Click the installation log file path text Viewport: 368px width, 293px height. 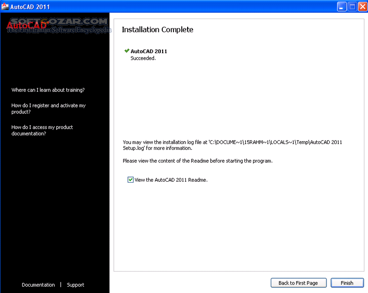232,145
